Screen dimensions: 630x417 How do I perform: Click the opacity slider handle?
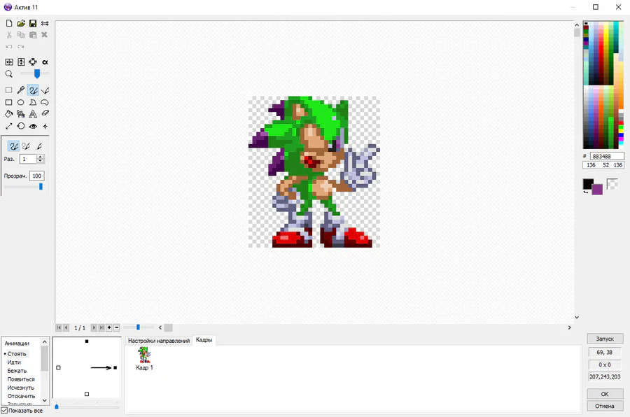[41, 187]
